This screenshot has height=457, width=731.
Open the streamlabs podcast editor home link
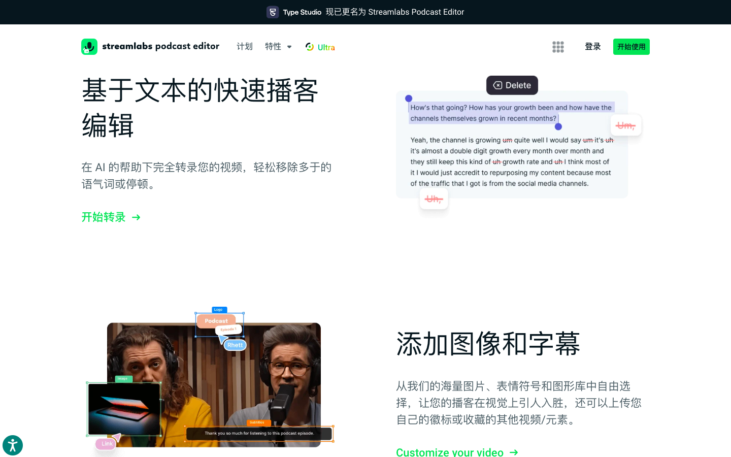(150, 47)
